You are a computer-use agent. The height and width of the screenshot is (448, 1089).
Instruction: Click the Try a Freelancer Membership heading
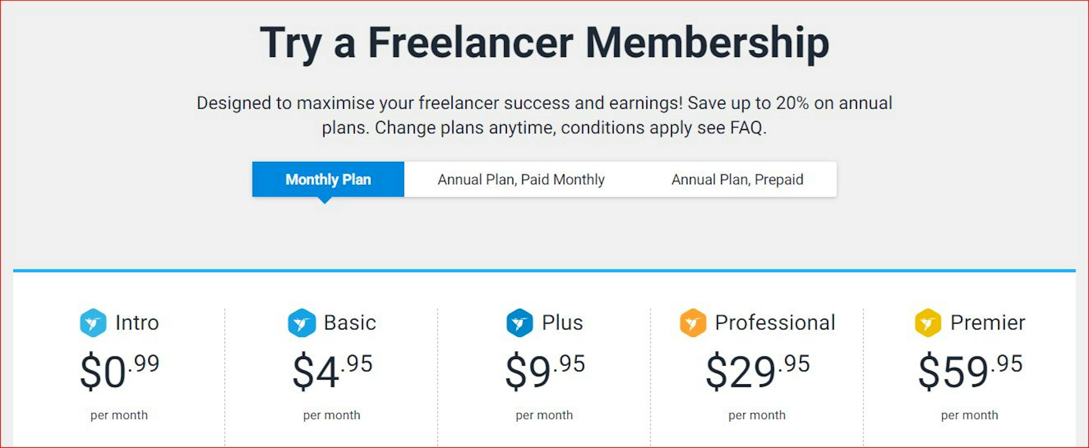tap(544, 44)
